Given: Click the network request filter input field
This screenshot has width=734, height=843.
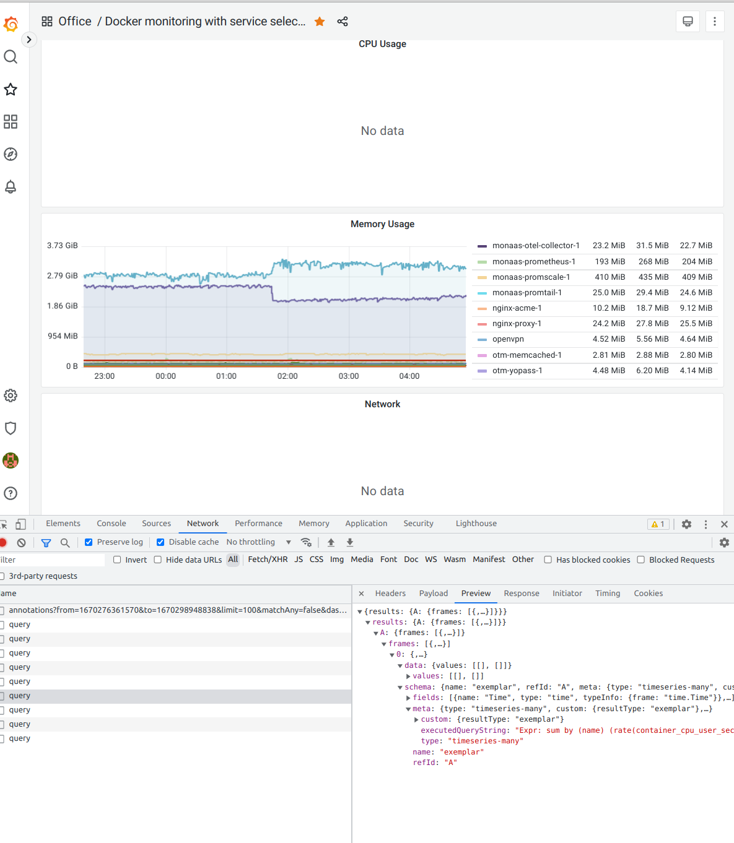Looking at the screenshot, I should pos(50,560).
